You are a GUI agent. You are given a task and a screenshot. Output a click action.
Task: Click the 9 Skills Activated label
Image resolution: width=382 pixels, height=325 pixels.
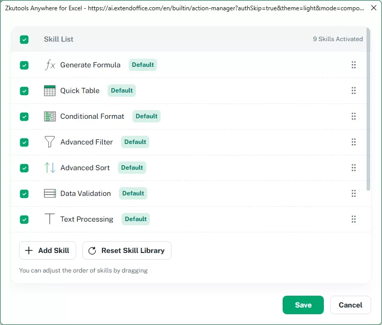click(338, 39)
